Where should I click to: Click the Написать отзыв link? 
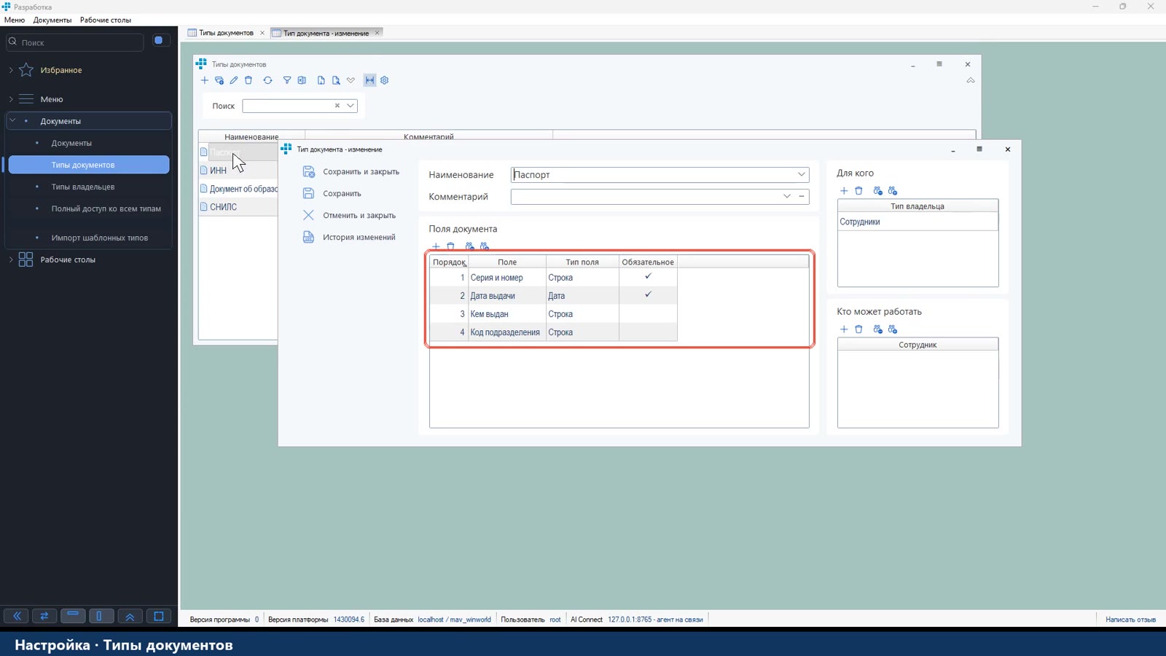1130,620
